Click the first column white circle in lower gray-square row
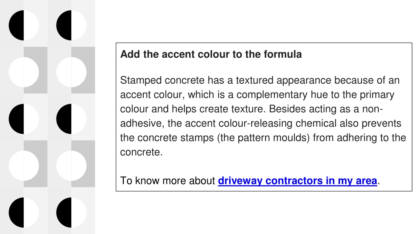The image size is (417, 234). [24, 166]
